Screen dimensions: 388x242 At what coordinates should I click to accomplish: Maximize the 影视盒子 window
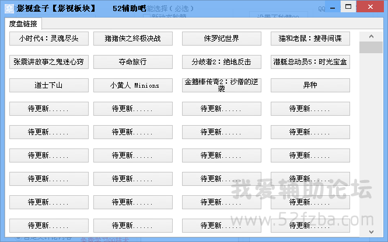[348, 6]
